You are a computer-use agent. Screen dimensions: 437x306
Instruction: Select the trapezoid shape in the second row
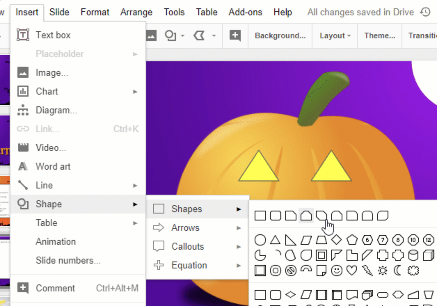coord(321,240)
